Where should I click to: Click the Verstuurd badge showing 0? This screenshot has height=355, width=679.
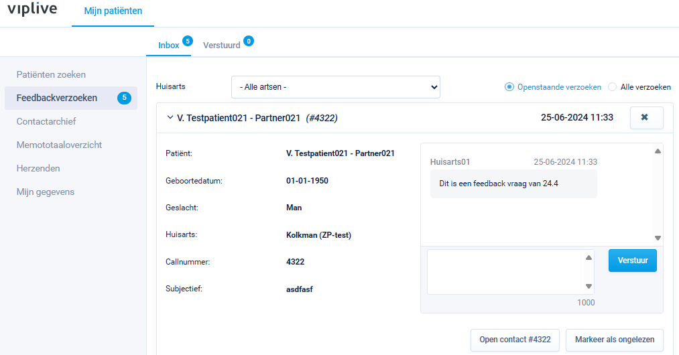tap(249, 42)
